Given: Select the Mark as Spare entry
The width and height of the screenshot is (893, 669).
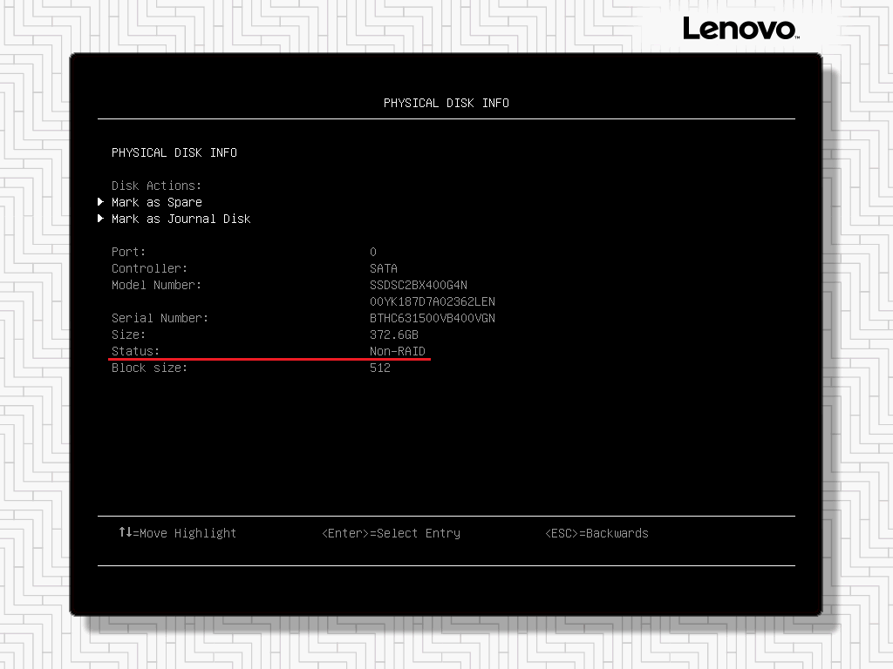Looking at the screenshot, I should point(157,202).
